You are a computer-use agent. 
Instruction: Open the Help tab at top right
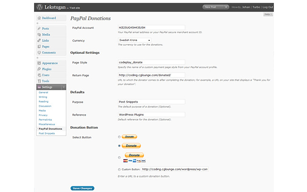[268, 14]
